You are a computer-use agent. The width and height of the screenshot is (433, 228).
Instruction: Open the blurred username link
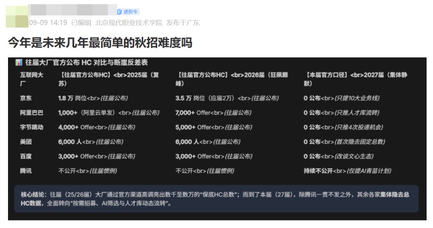tap(73, 10)
